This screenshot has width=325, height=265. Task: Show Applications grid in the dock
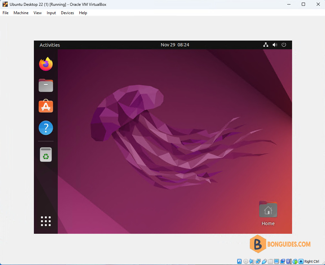tap(46, 221)
